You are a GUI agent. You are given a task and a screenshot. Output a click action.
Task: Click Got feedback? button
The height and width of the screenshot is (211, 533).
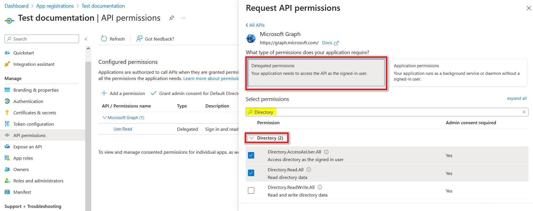(x=155, y=39)
